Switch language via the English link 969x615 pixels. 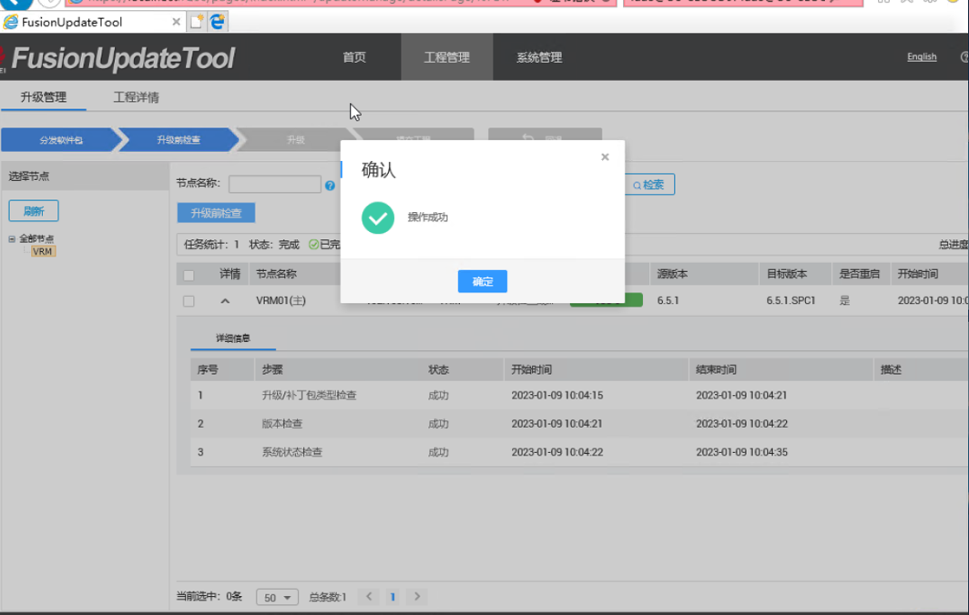pos(922,56)
